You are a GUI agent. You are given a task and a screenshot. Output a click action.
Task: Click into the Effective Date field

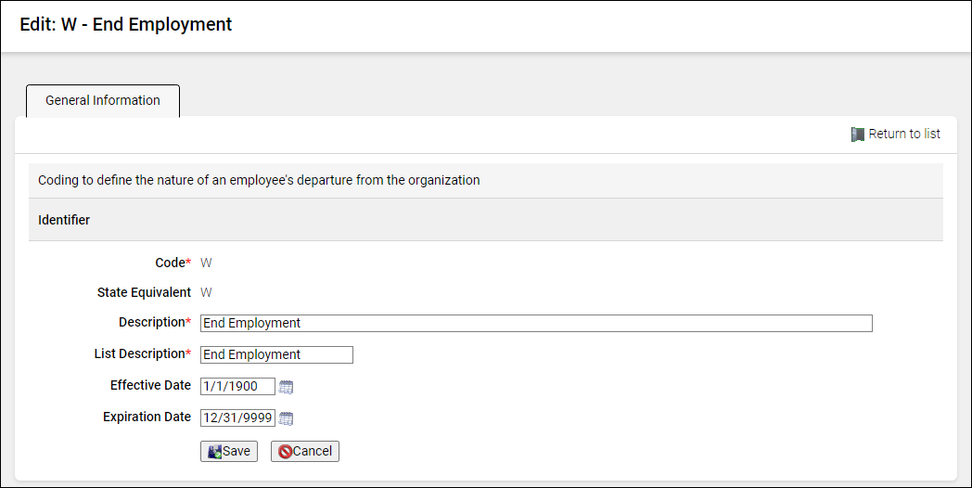pos(237,386)
